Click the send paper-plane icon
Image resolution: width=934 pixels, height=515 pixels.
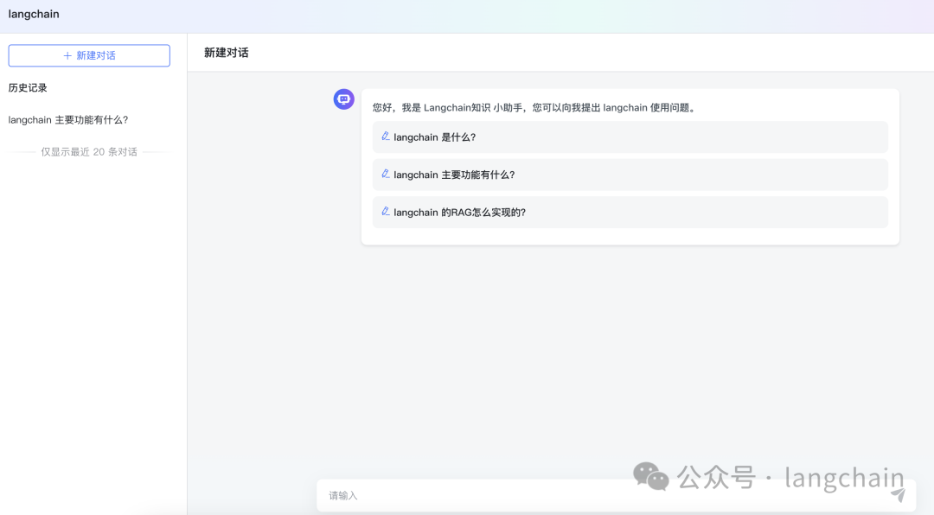pyautogui.click(x=899, y=495)
